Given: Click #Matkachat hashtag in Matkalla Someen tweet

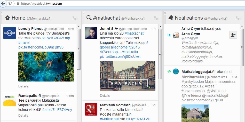Looking at the screenshot, I should [x=109, y=119].
